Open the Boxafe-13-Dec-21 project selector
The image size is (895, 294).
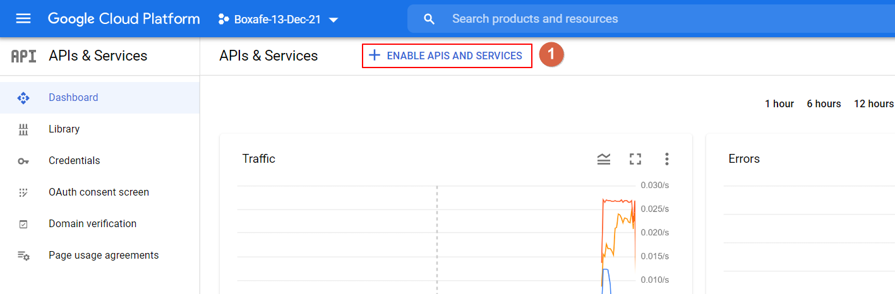click(278, 20)
